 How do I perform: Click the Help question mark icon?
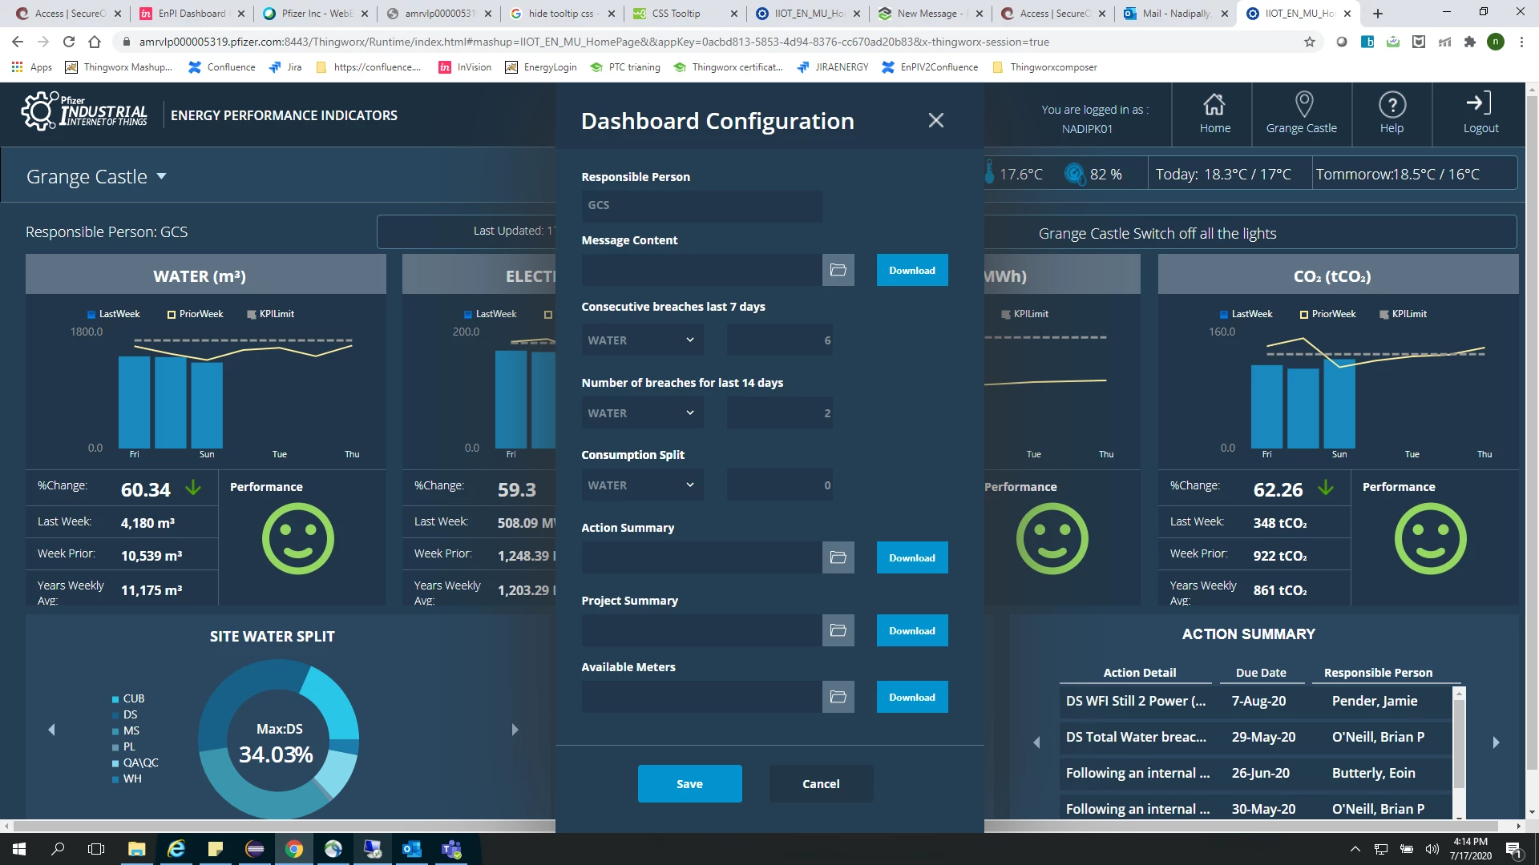[1392, 105]
